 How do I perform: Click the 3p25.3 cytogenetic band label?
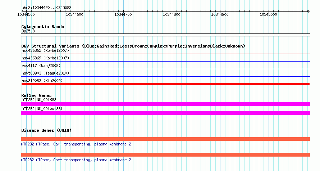pos(28,31)
